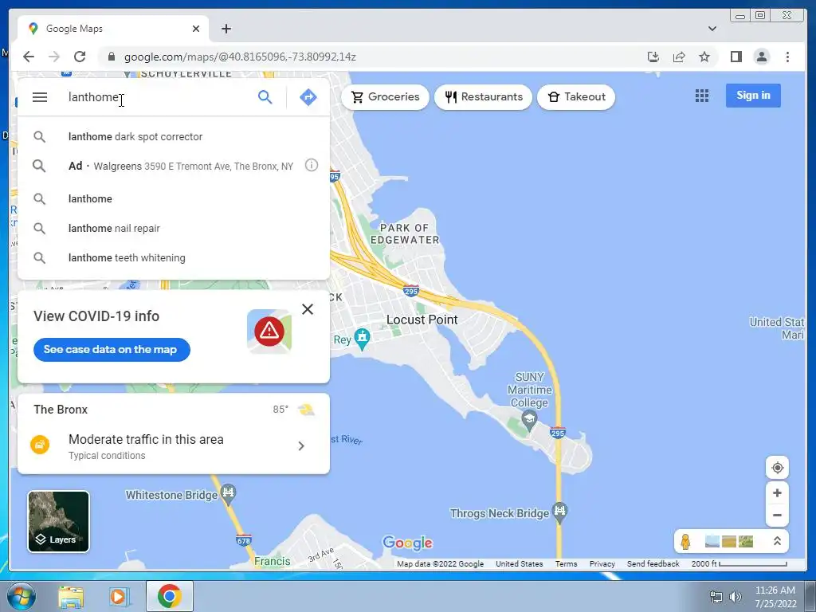Open File Explorer from the taskbar

pos(71,597)
